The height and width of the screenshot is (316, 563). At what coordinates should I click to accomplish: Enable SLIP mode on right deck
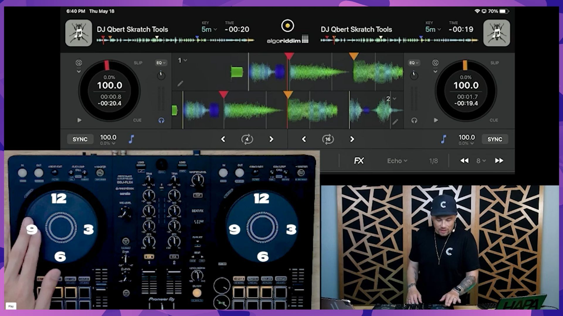tap(494, 63)
